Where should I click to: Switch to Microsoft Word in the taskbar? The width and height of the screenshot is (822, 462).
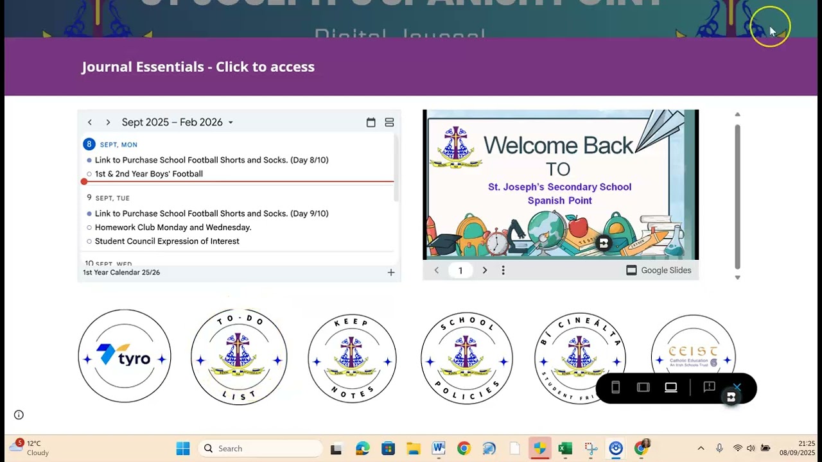pyautogui.click(x=439, y=449)
